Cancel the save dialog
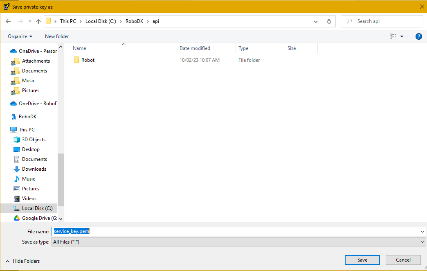The height and width of the screenshot is (271, 427). click(x=403, y=260)
